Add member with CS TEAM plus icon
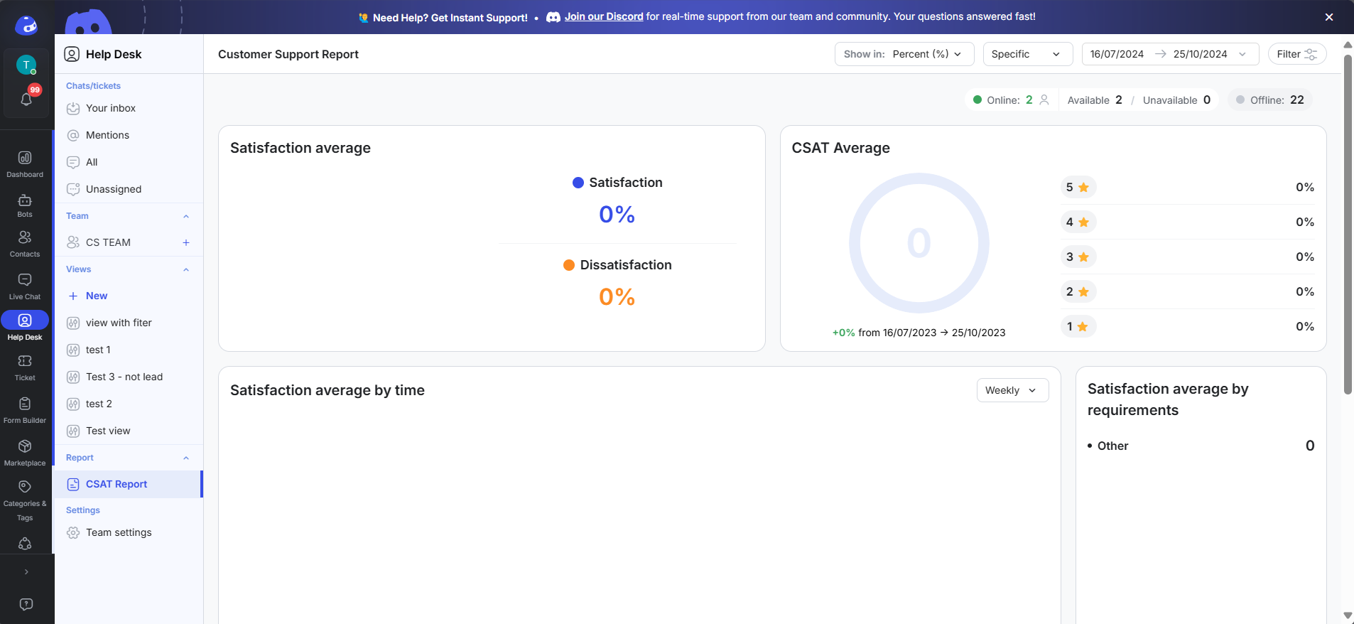Screen dimensions: 1354x624 186,242
